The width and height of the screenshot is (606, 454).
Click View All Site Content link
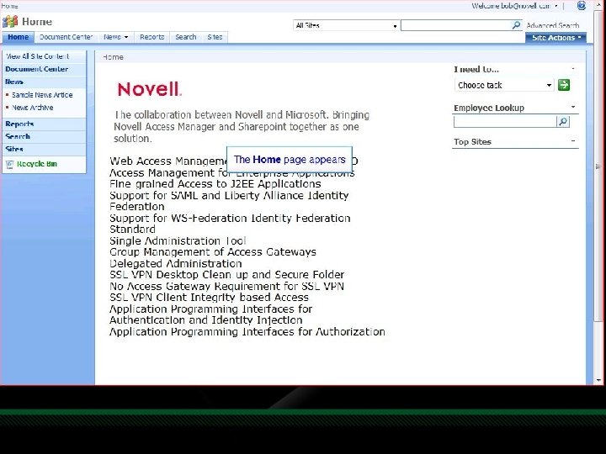point(38,56)
